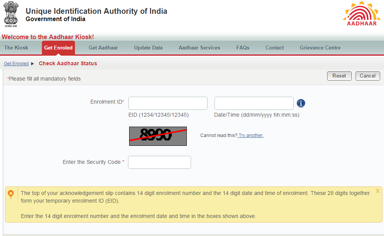Go to Grievance Centre tab
Image resolution: width=384 pixels, height=236 pixels.
click(x=320, y=48)
